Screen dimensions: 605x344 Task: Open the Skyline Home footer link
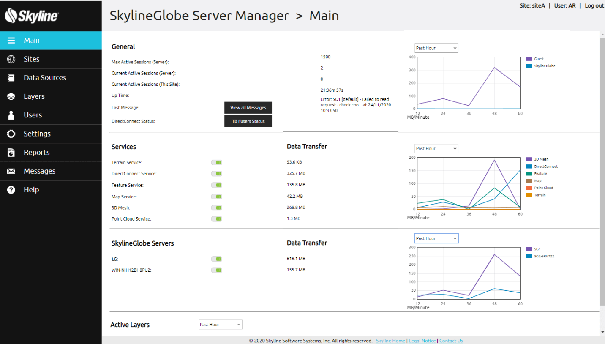[x=390, y=341]
